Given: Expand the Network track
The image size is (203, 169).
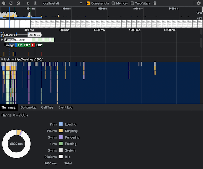Looking at the screenshot, I should [x=2, y=35].
